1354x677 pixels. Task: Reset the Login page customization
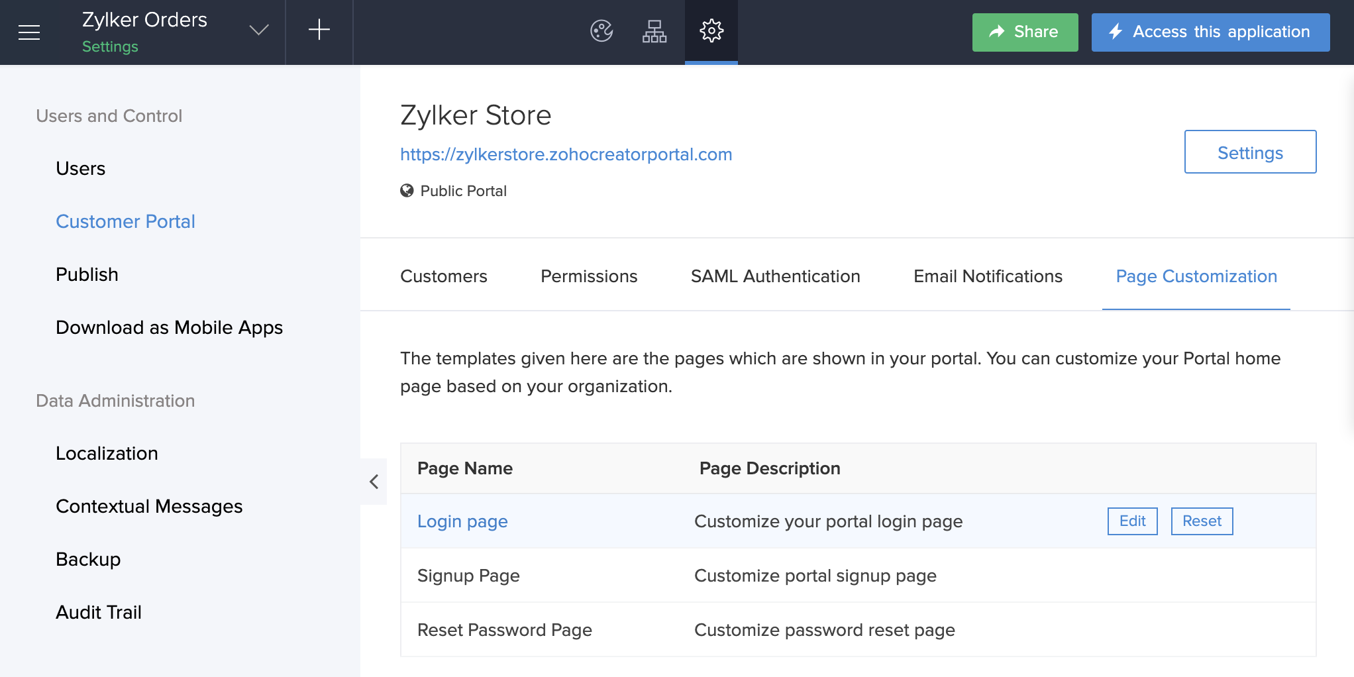(x=1202, y=521)
